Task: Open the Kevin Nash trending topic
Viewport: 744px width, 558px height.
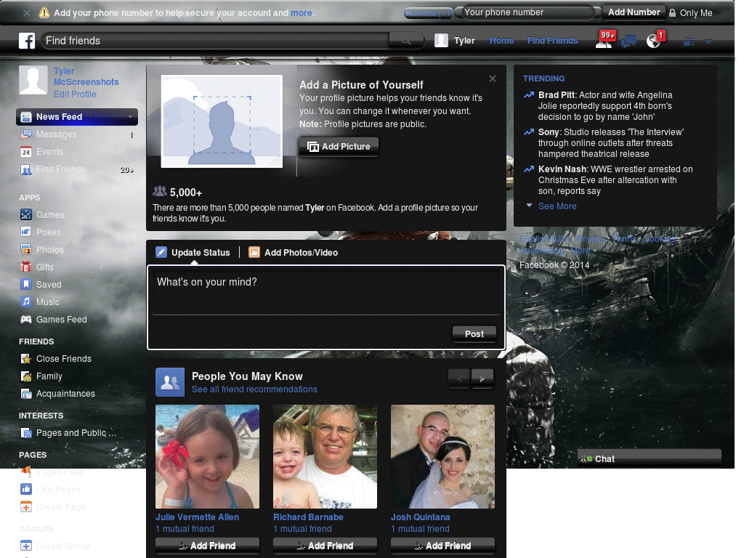Action: pyautogui.click(x=615, y=180)
